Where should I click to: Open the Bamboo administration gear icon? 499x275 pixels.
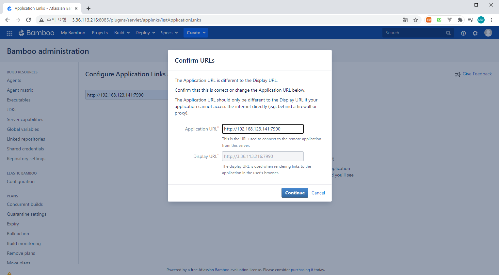[475, 33]
